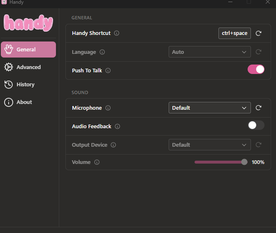The image size is (276, 233).
Task: Click the info icon beside Push To Talk
Action: (x=108, y=71)
